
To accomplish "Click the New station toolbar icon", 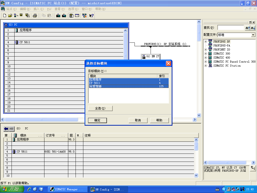I will tap(5, 15).
